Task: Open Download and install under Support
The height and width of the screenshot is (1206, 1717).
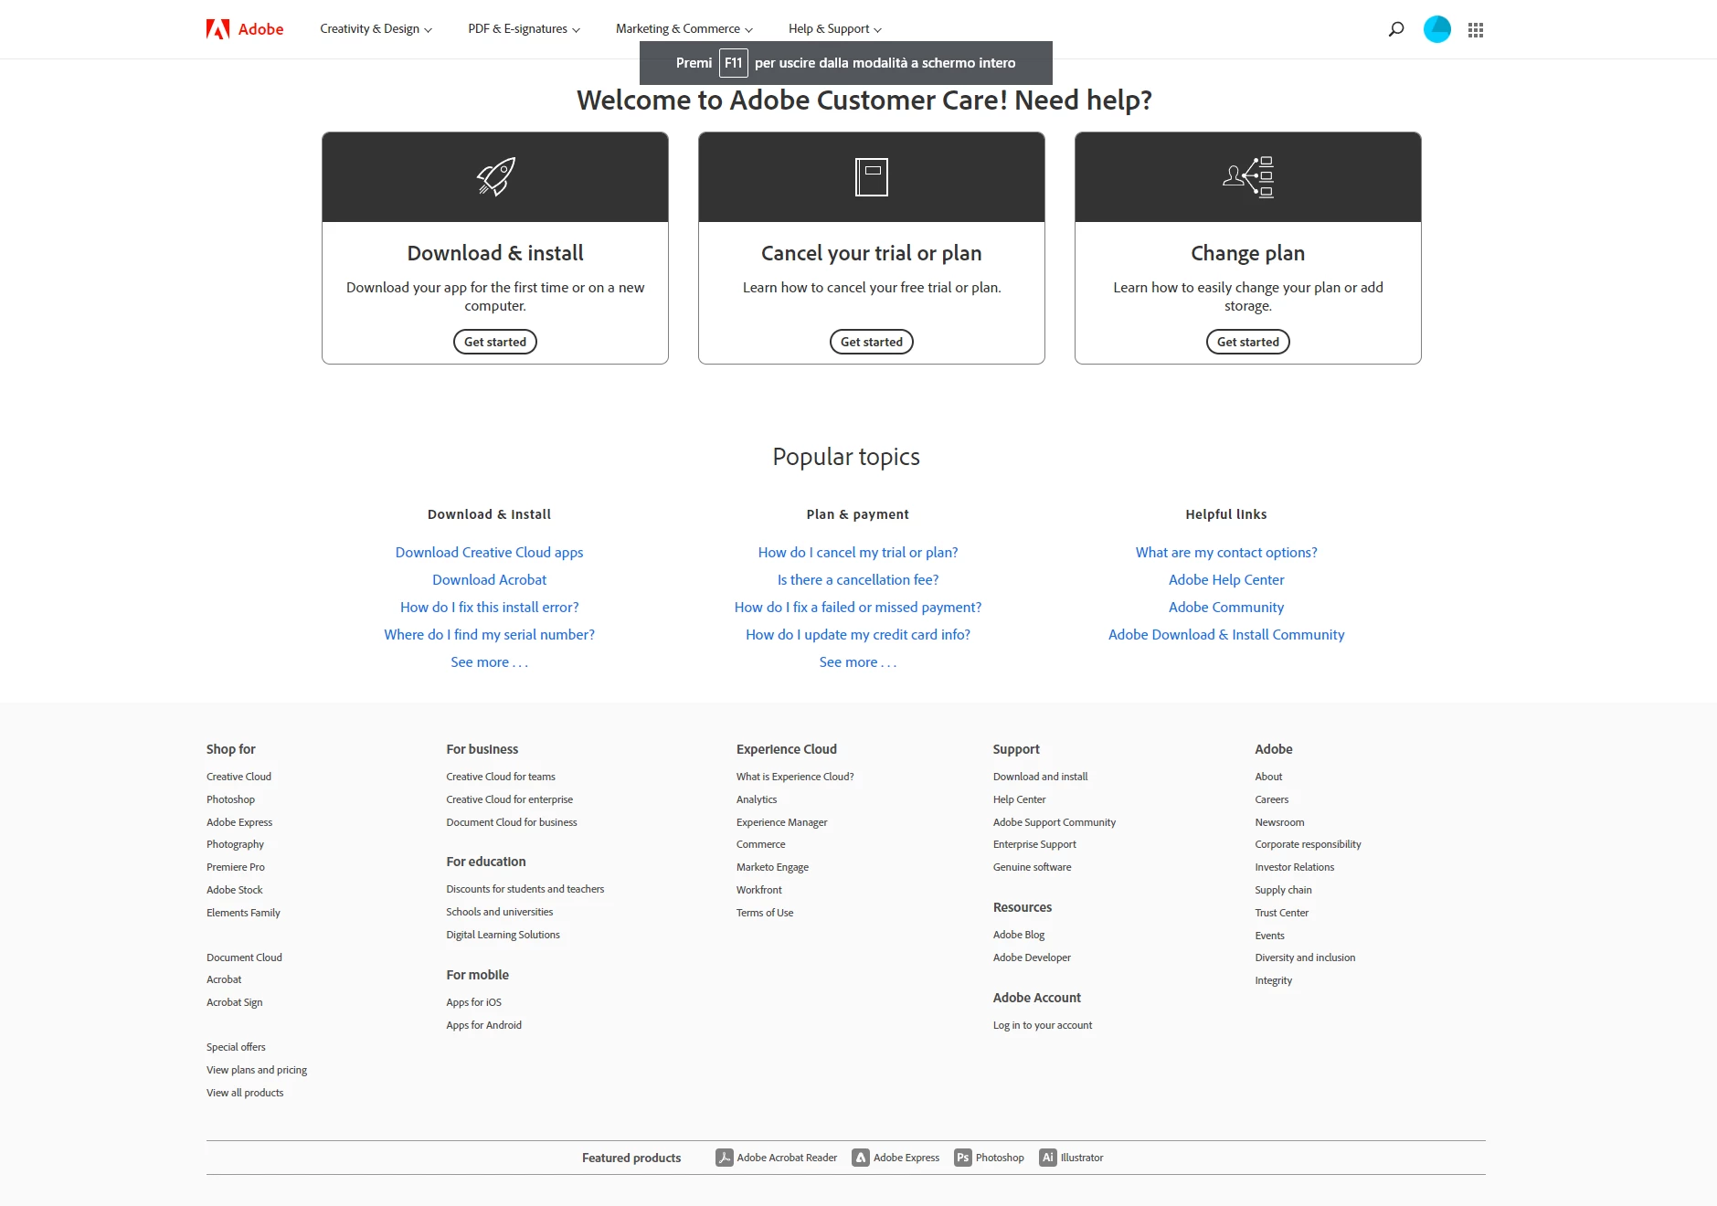Action: pyautogui.click(x=1040, y=777)
